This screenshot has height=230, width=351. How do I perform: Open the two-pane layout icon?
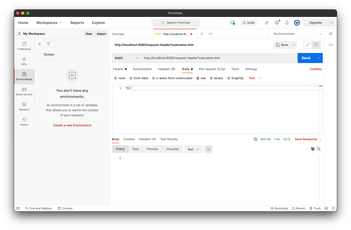(x=326, y=208)
